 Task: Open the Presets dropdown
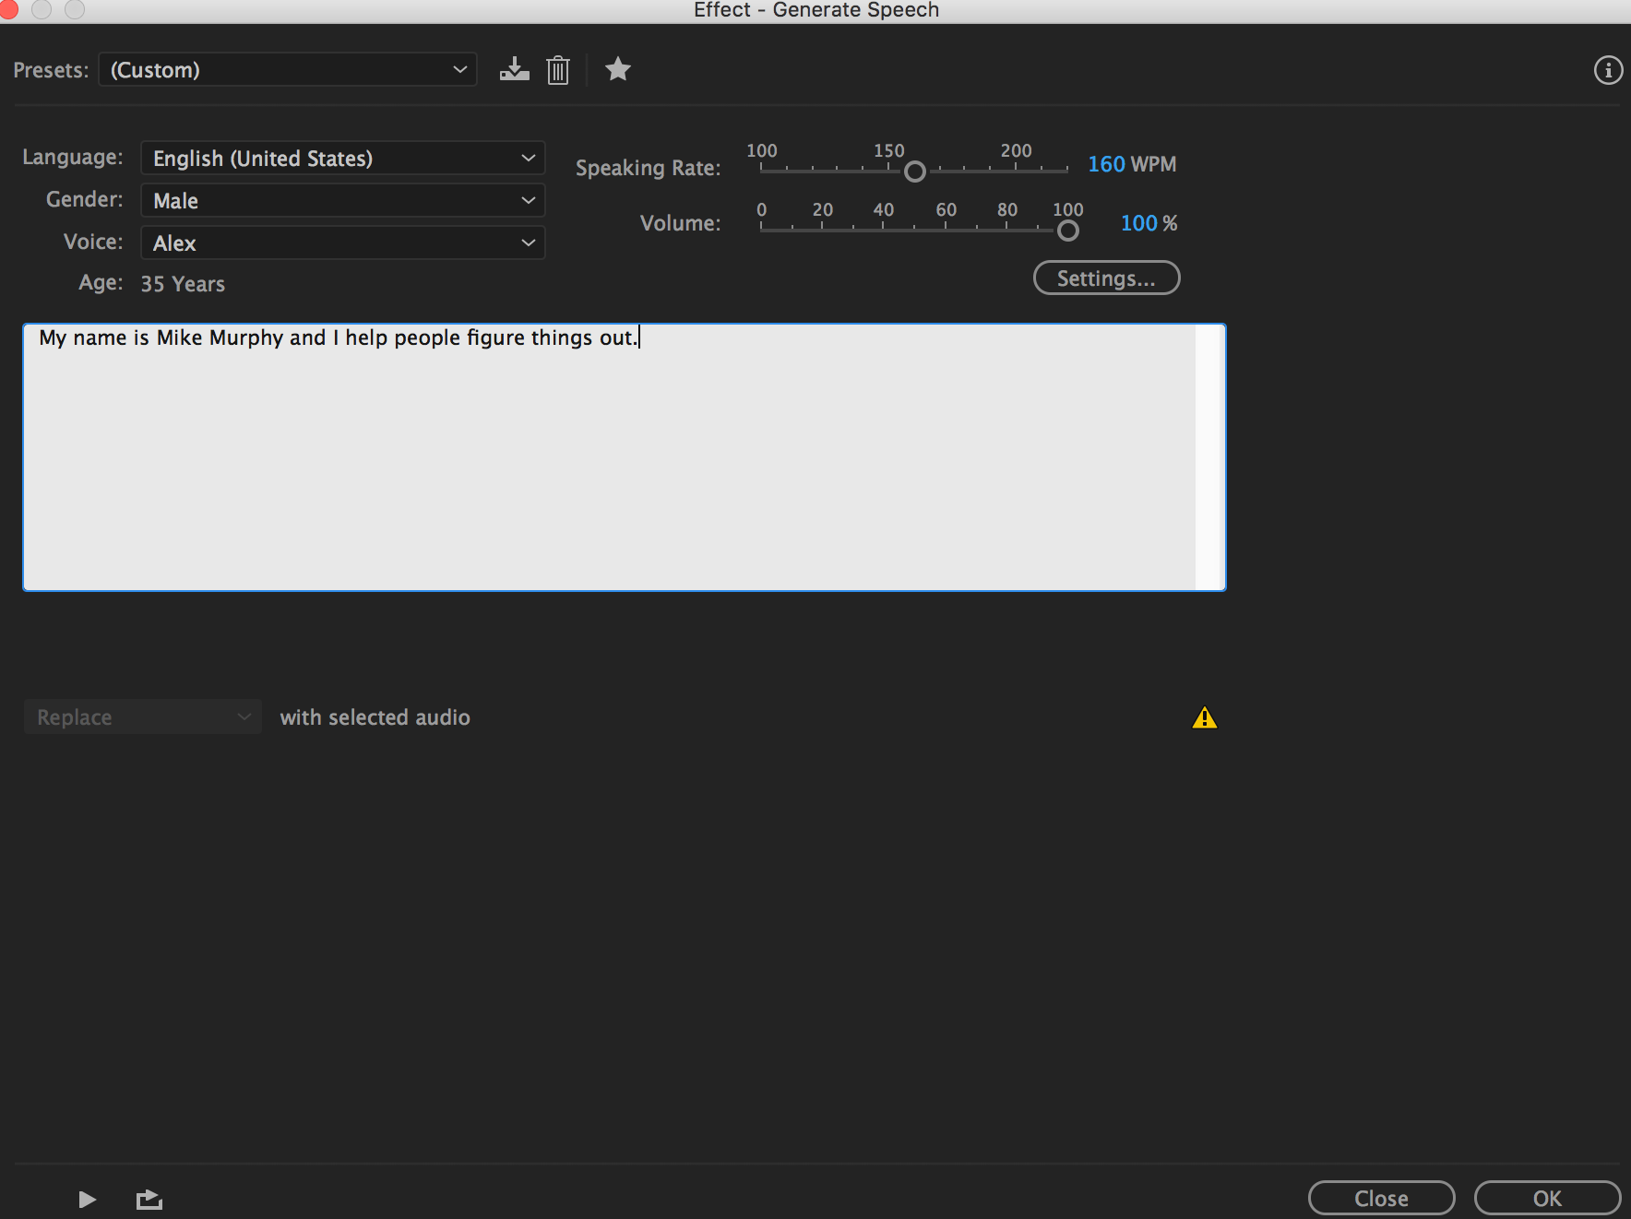coord(287,69)
